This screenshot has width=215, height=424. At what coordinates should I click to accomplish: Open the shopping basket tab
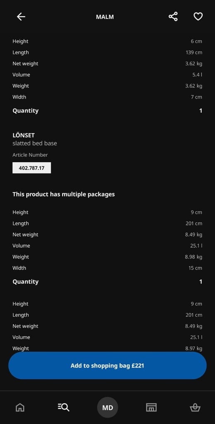point(195,407)
